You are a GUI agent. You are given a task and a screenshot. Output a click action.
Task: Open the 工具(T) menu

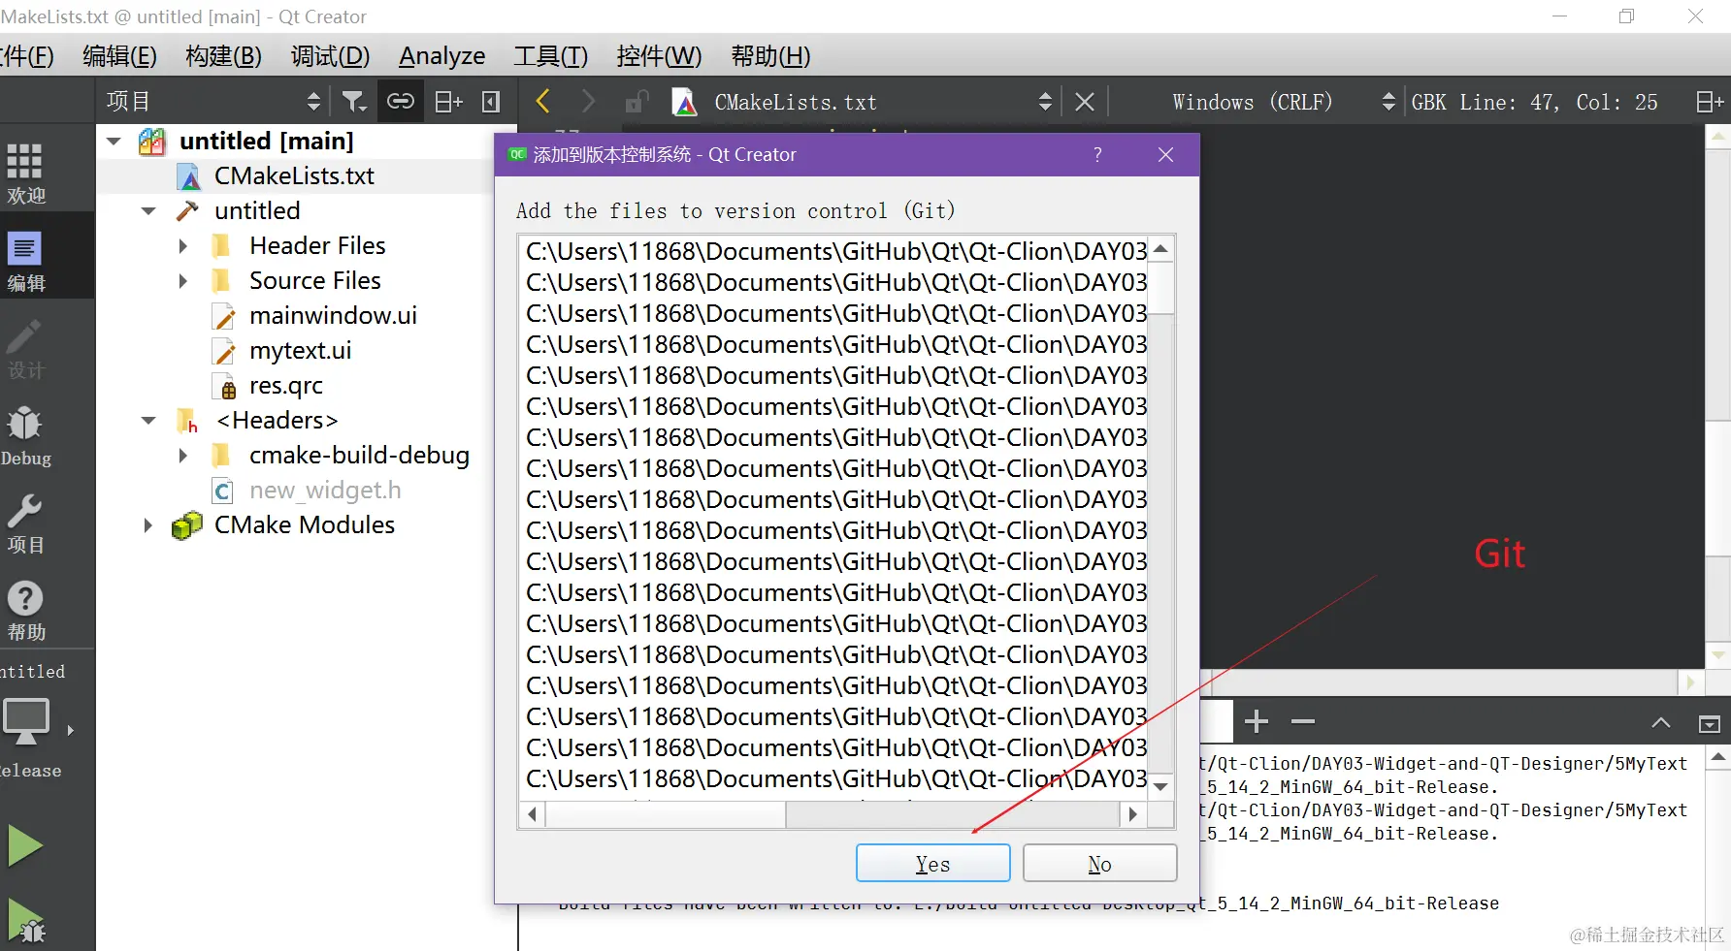click(550, 56)
